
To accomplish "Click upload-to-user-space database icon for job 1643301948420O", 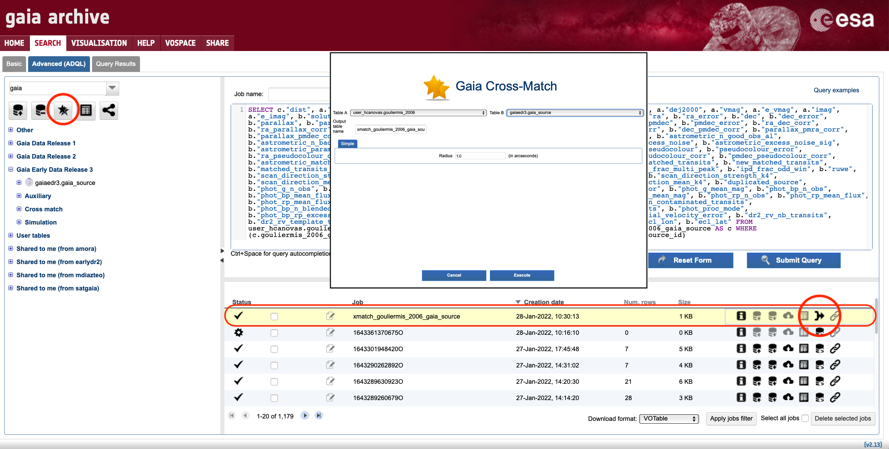I will point(757,348).
